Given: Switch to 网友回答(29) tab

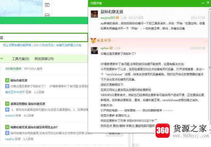Looking at the screenshot, I should (x=44, y=59).
